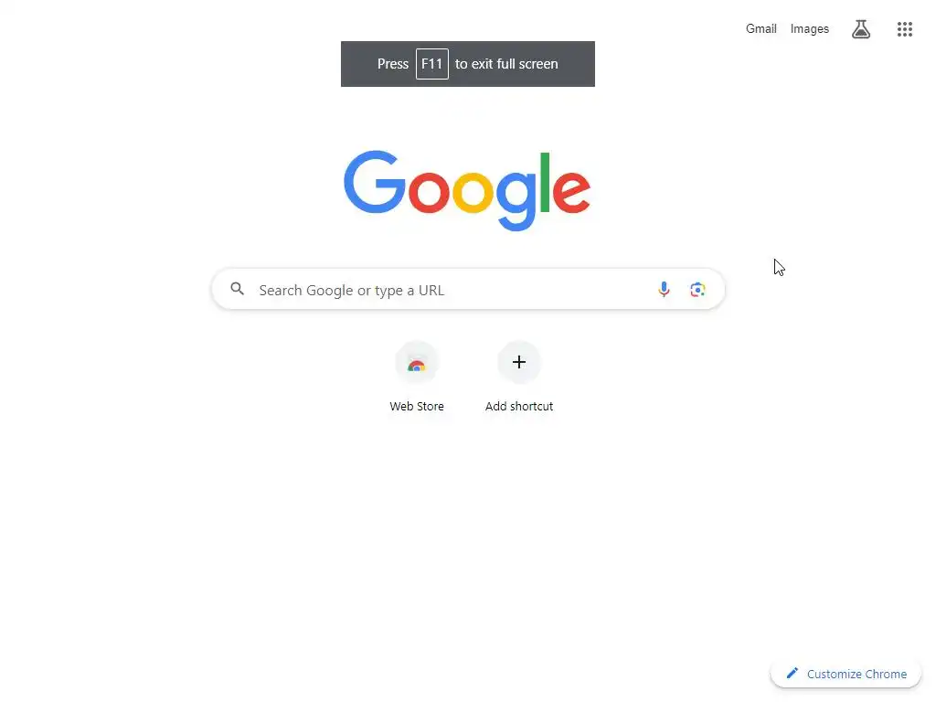This screenshot has width=936, height=702.
Task: Click the Customize Chrome button
Action: 846,674
